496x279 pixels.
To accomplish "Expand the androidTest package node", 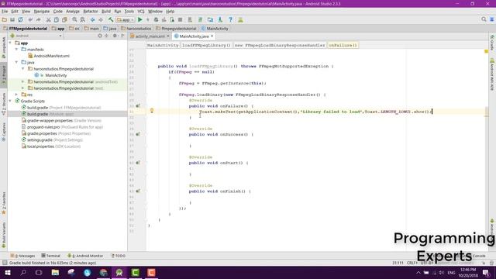I will pos(22,81).
